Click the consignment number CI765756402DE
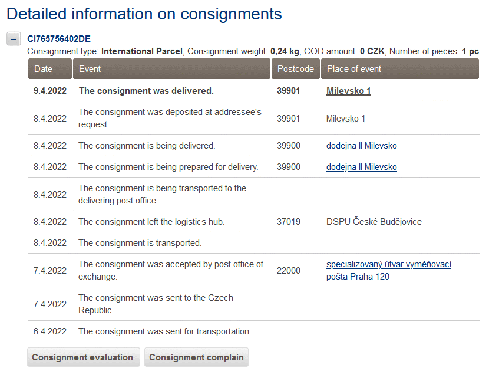The height and width of the screenshot is (371, 499). [x=59, y=39]
